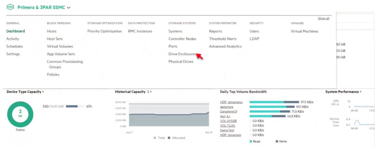Click the Allocated legend swatch
Image resolution: width=375 pixels, height=149 pixels.
click(169, 138)
